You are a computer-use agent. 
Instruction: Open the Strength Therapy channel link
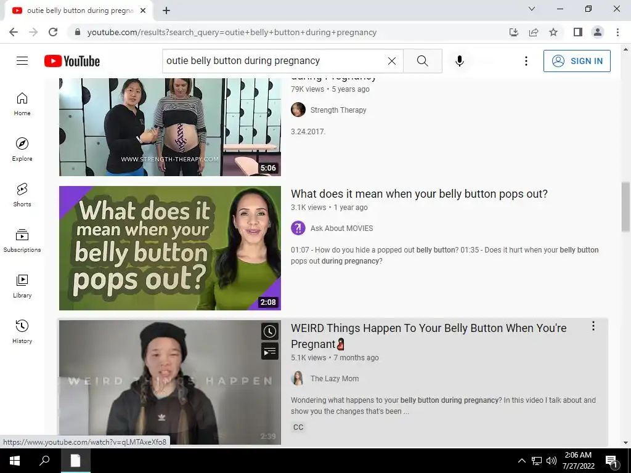tap(338, 110)
